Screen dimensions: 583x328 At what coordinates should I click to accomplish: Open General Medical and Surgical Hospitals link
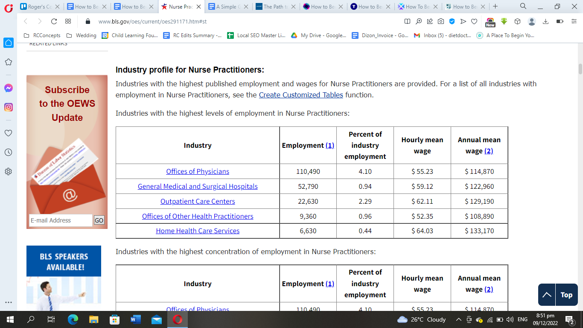pos(198,186)
